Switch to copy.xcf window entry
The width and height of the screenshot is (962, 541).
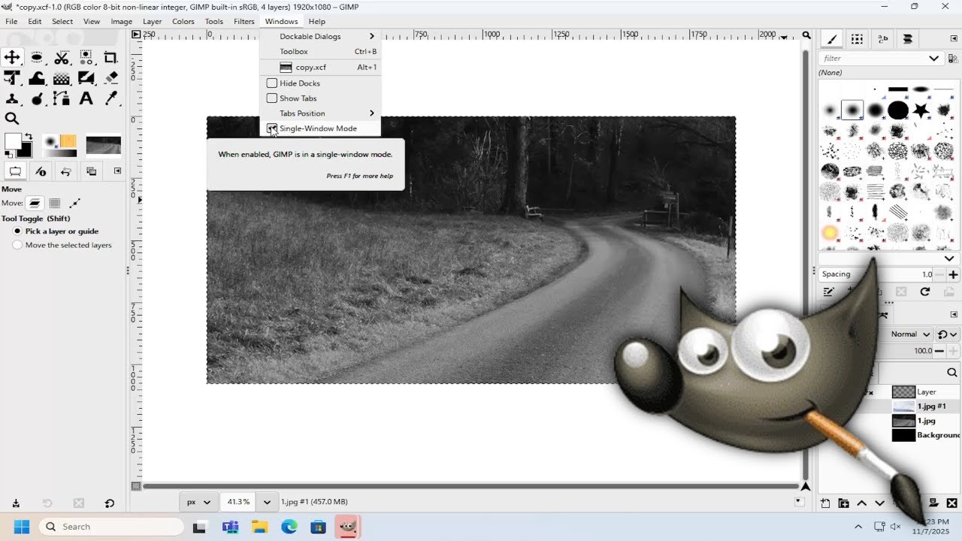click(x=320, y=67)
